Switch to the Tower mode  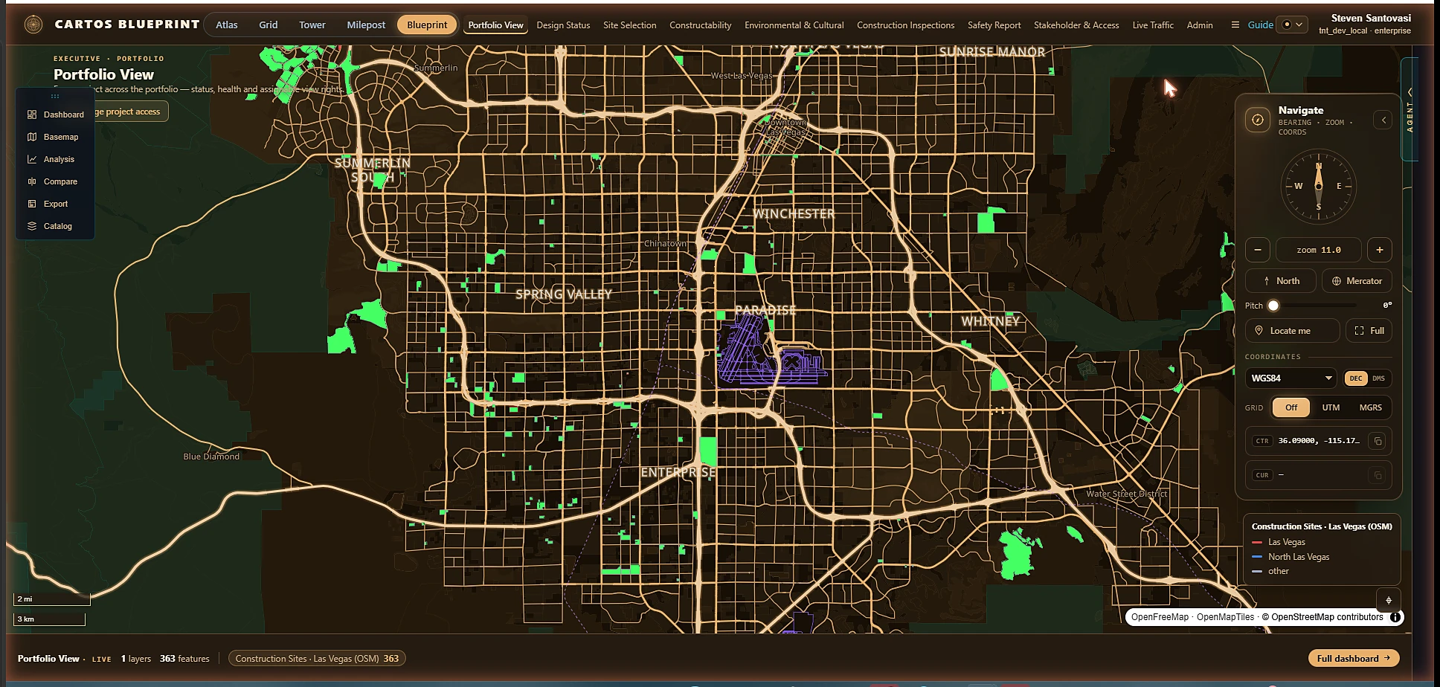[312, 25]
